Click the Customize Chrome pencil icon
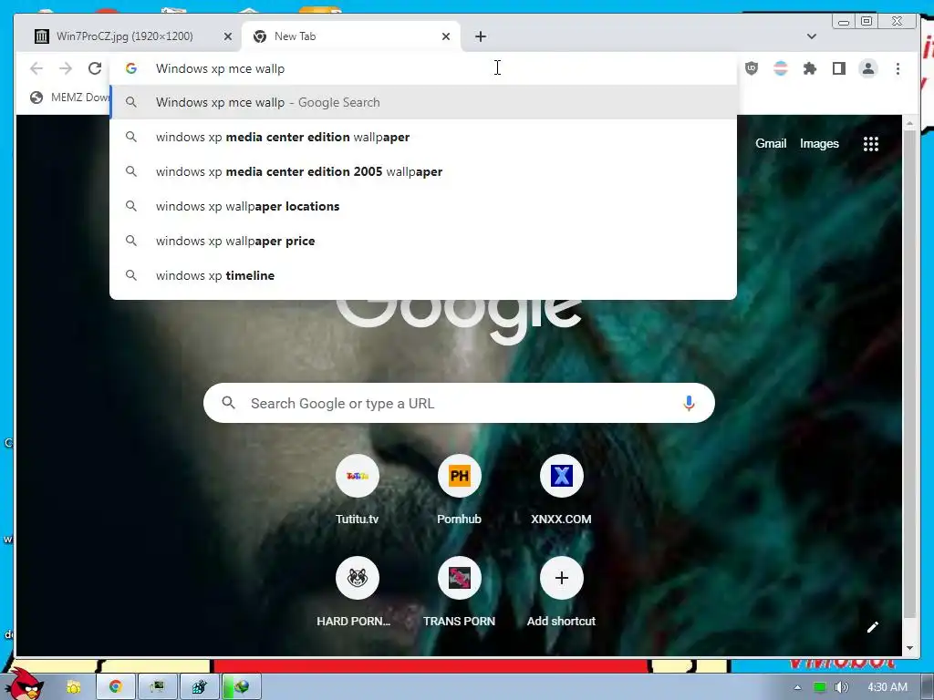 tap(873, 627)
